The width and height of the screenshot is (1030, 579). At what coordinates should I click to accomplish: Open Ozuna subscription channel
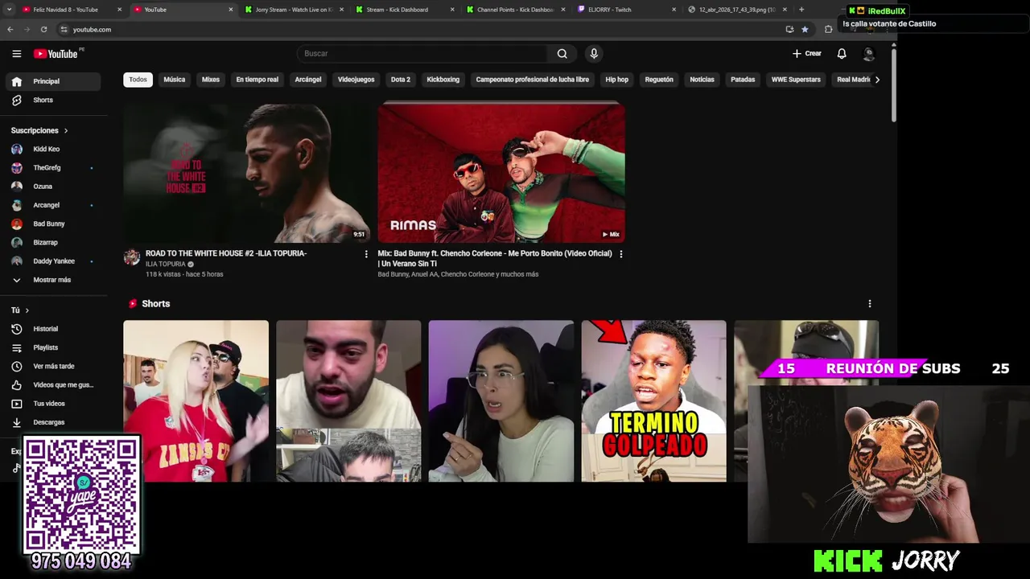[54, 187]
